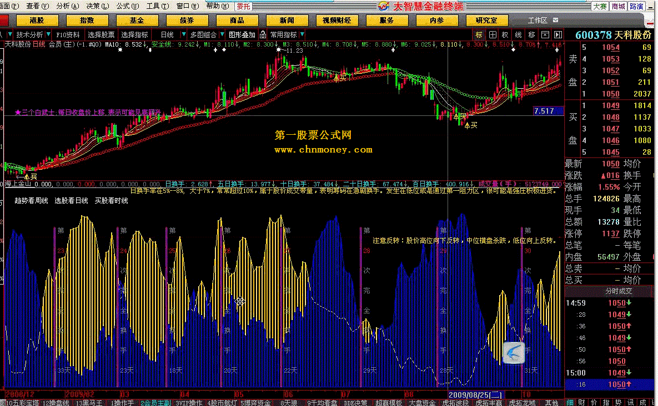Viewport: 658px width, 406px height.
Task: Click the 成 icon in bottom right strip
Action: 643,402
